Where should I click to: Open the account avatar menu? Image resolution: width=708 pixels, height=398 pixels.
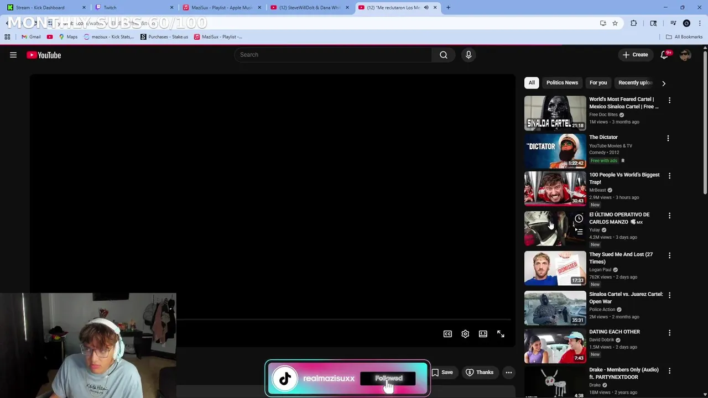click(x=685, y=55)
